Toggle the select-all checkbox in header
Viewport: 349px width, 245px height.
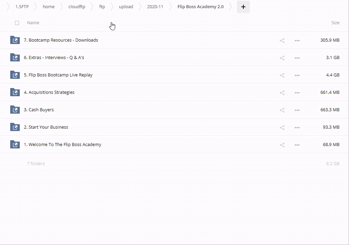[17, 23]
